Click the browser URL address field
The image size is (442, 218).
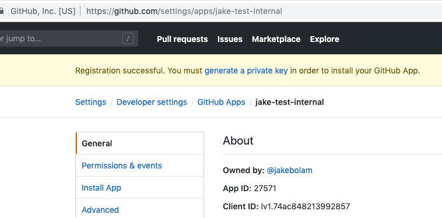[x=184, y=11]
